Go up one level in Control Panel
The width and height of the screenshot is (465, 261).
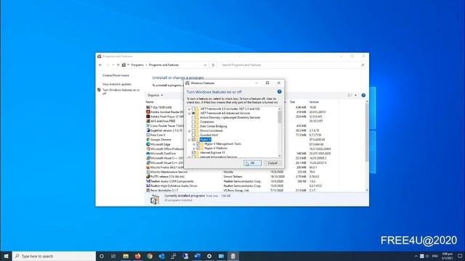pos(118,65)
